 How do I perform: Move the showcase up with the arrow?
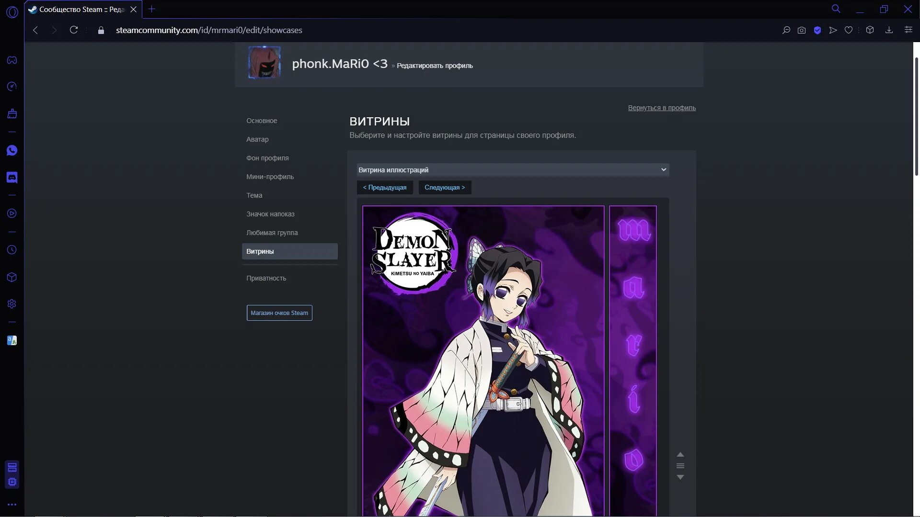click(680, 454)
